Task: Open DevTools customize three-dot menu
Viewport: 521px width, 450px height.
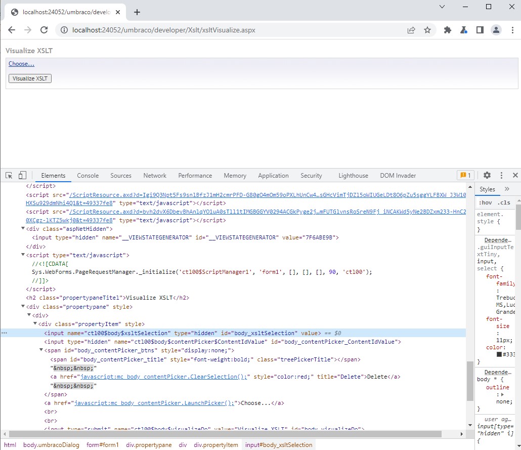Action: 501,175
